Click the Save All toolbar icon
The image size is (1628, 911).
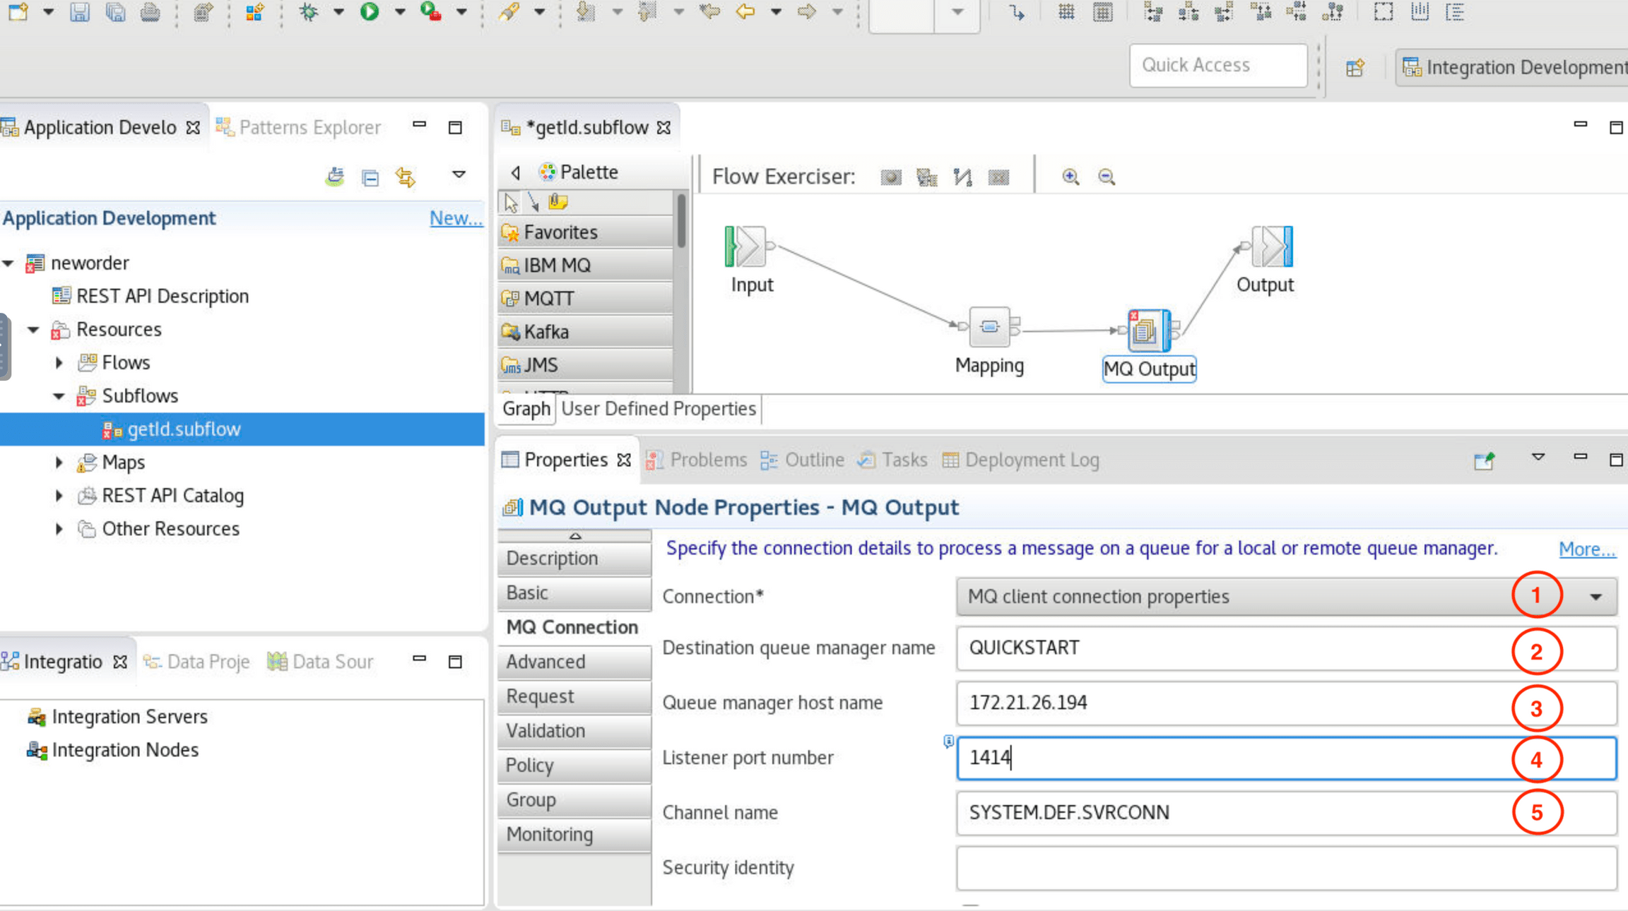click(115, 13)
